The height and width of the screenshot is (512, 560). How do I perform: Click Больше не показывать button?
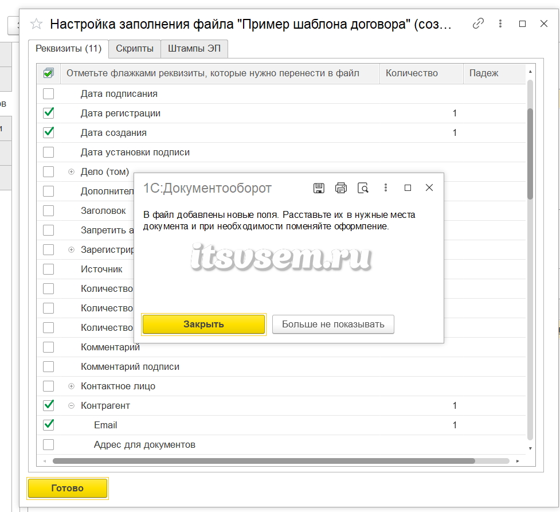pos(333,325)
